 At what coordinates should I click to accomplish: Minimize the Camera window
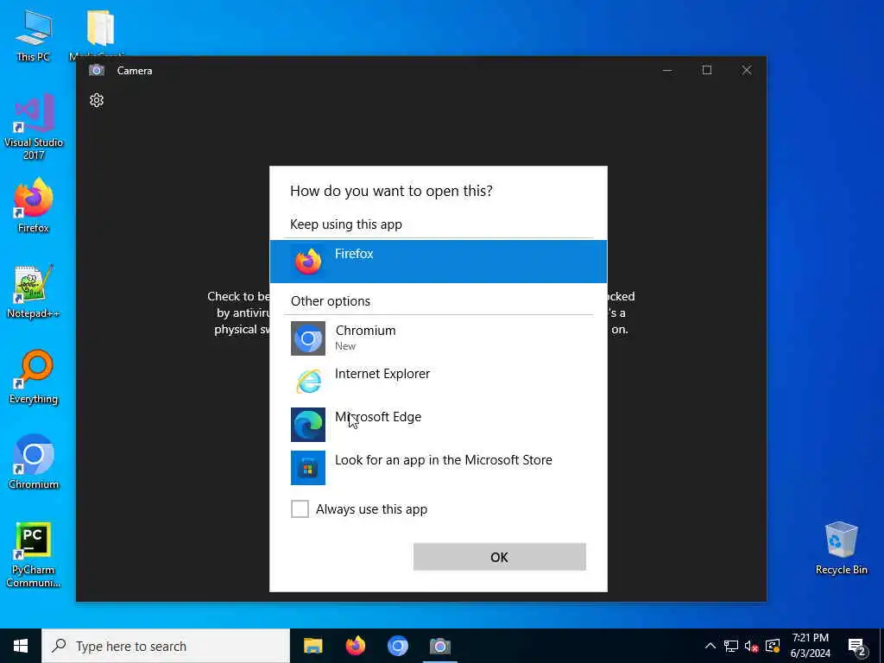(667, 71)
